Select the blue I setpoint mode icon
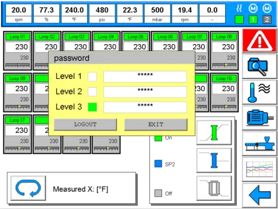 click(214, 160)
